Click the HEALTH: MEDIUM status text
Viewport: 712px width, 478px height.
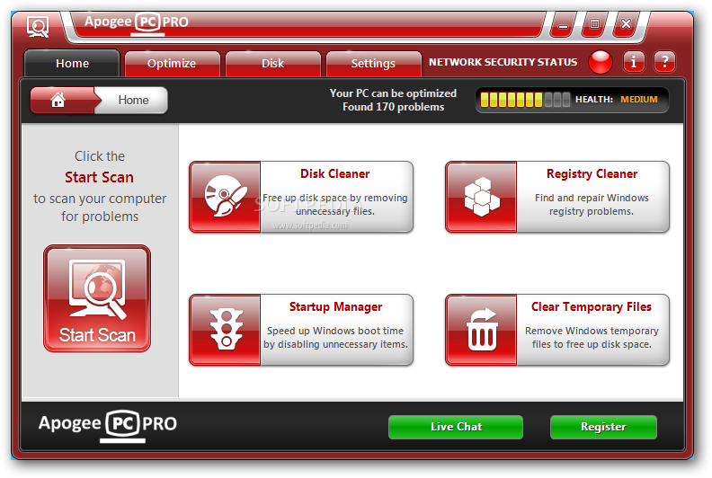click(616, 100)
